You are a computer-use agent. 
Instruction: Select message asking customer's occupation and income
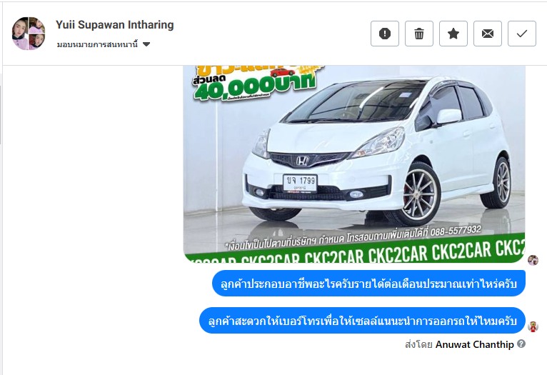pyautogui.click(x=368, y=284)
